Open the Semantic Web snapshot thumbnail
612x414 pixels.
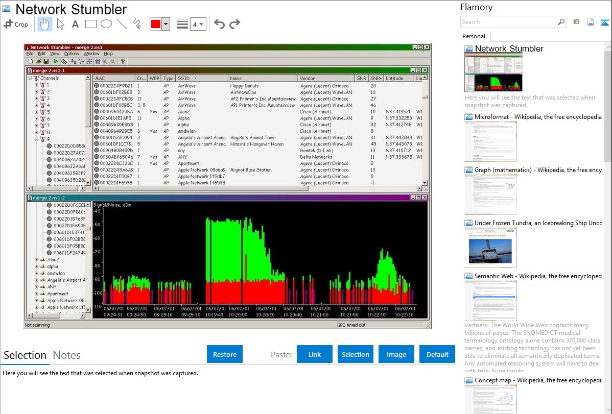[490, 301]
